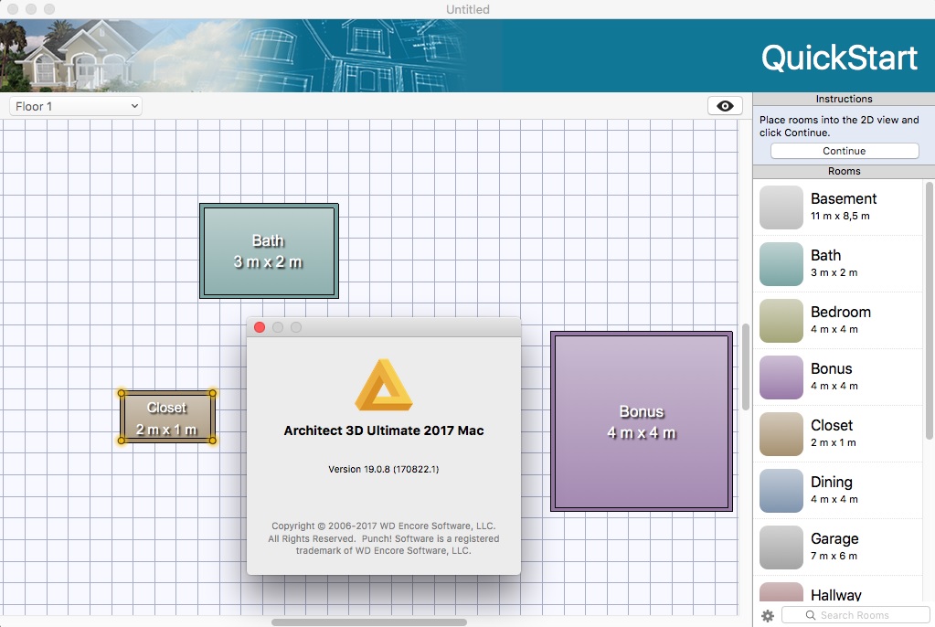Click the Rooms panel header
935x627 pixels.
(x=844, y=171)
